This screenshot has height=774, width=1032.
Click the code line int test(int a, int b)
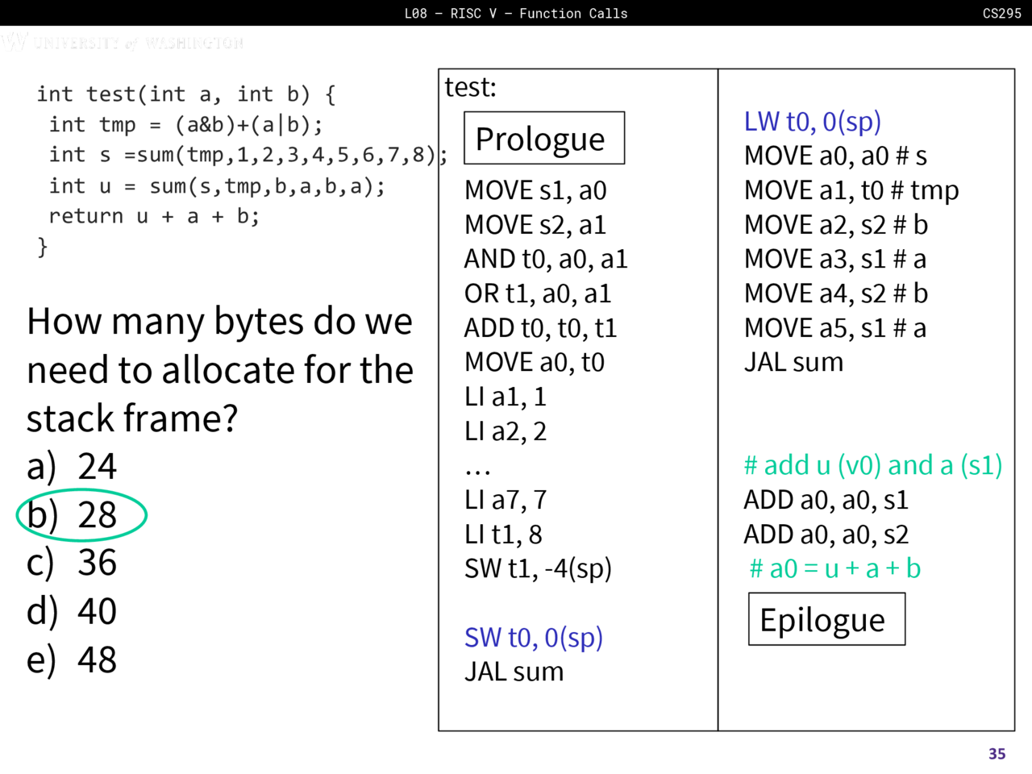pyautogui.click(x=185, y=94)
